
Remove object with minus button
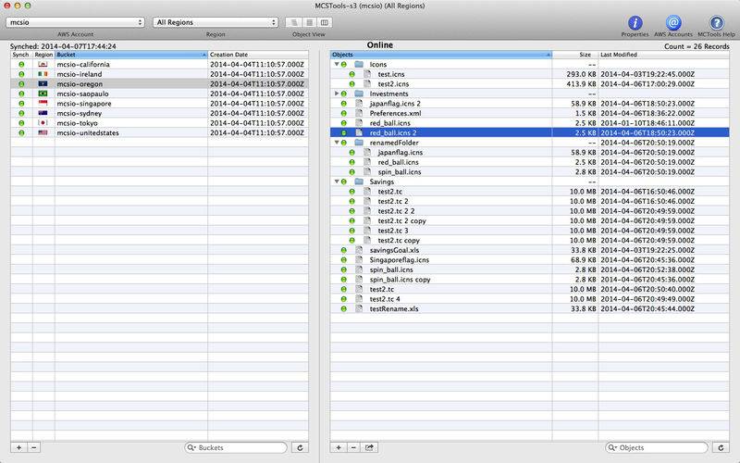point(353,447)
